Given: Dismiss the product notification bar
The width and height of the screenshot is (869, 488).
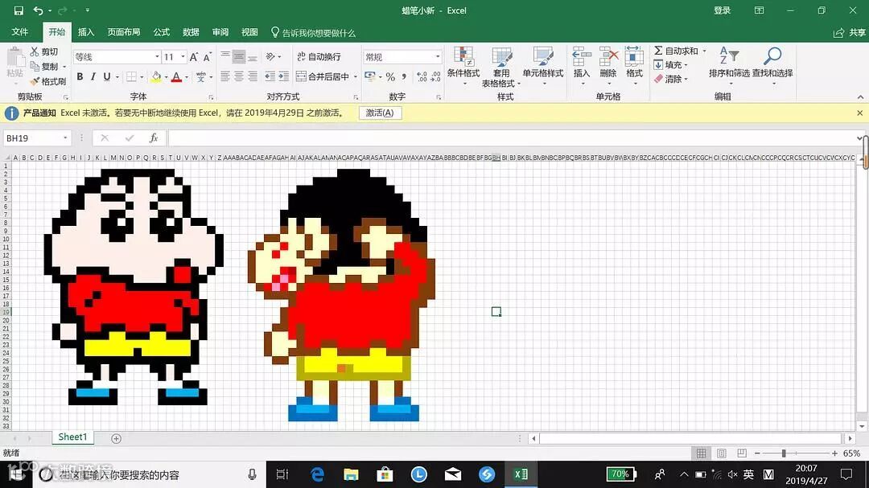Looking at the screenshot, I should (859, 113).
